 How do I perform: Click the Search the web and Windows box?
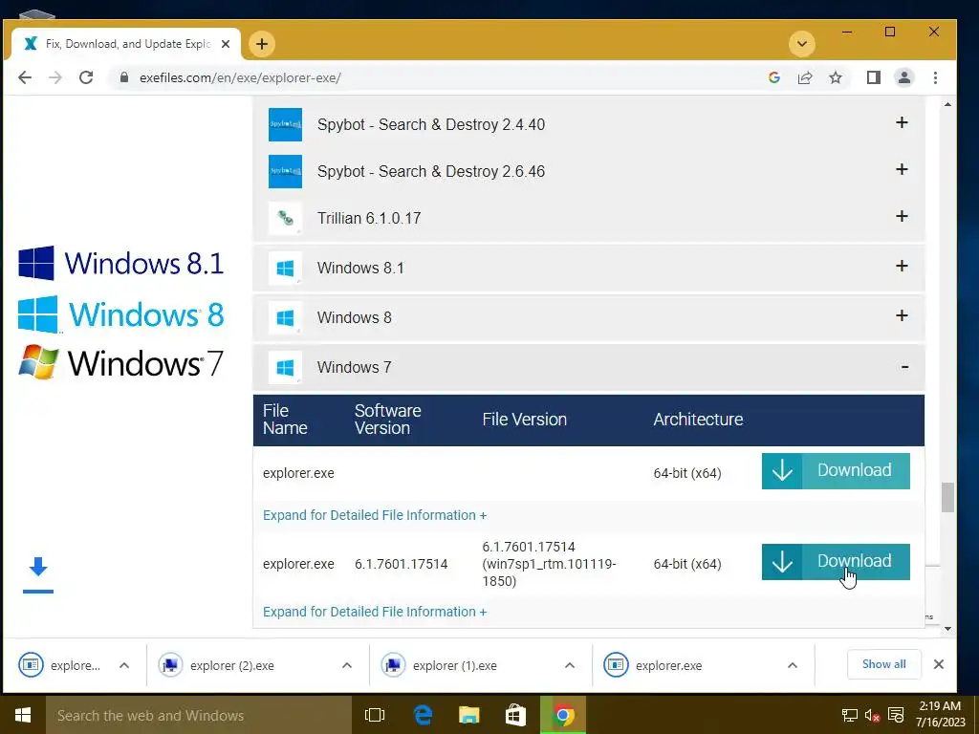(199, 715)
